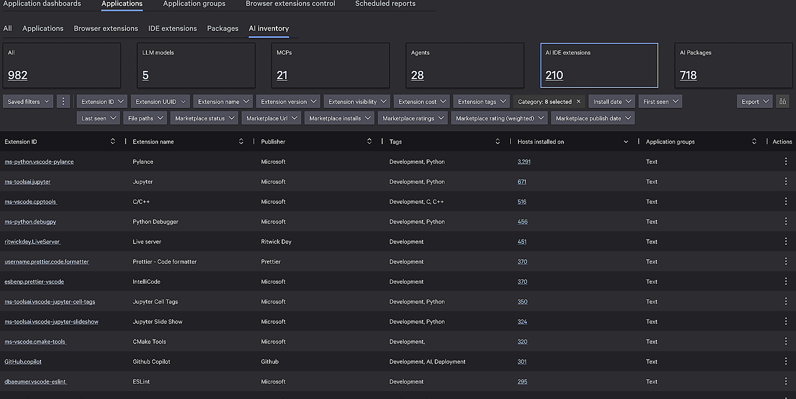The height and width of the screenshot is (399, 796).
Task: Remove the Category 8 selected filter
Action: pos(578,102)
